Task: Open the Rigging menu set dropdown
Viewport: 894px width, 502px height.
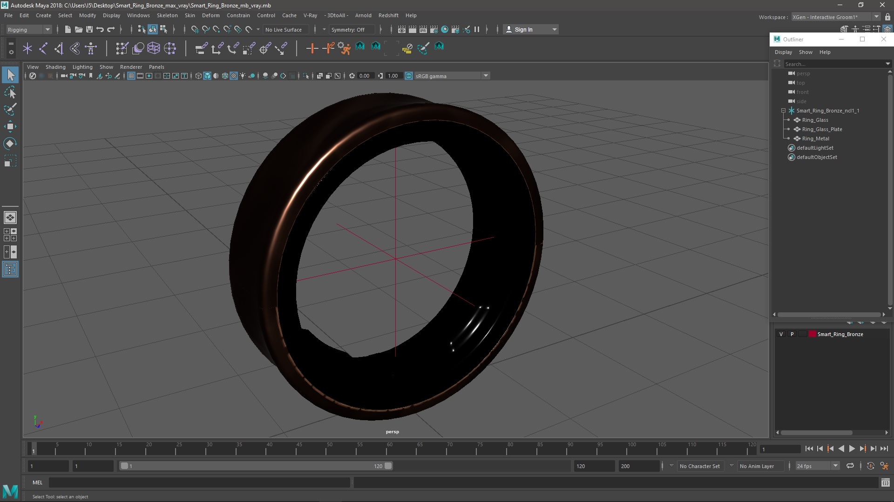Action: pos(29,29)
